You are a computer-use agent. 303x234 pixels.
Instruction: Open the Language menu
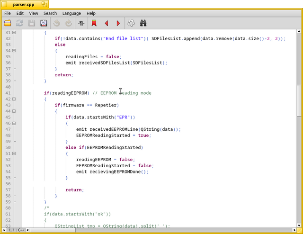tap(71, 13)
